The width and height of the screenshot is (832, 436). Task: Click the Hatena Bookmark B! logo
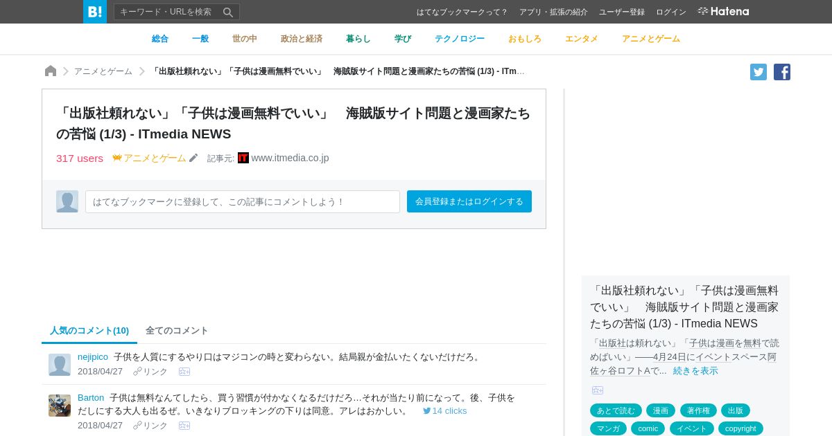tap(95, 12)
